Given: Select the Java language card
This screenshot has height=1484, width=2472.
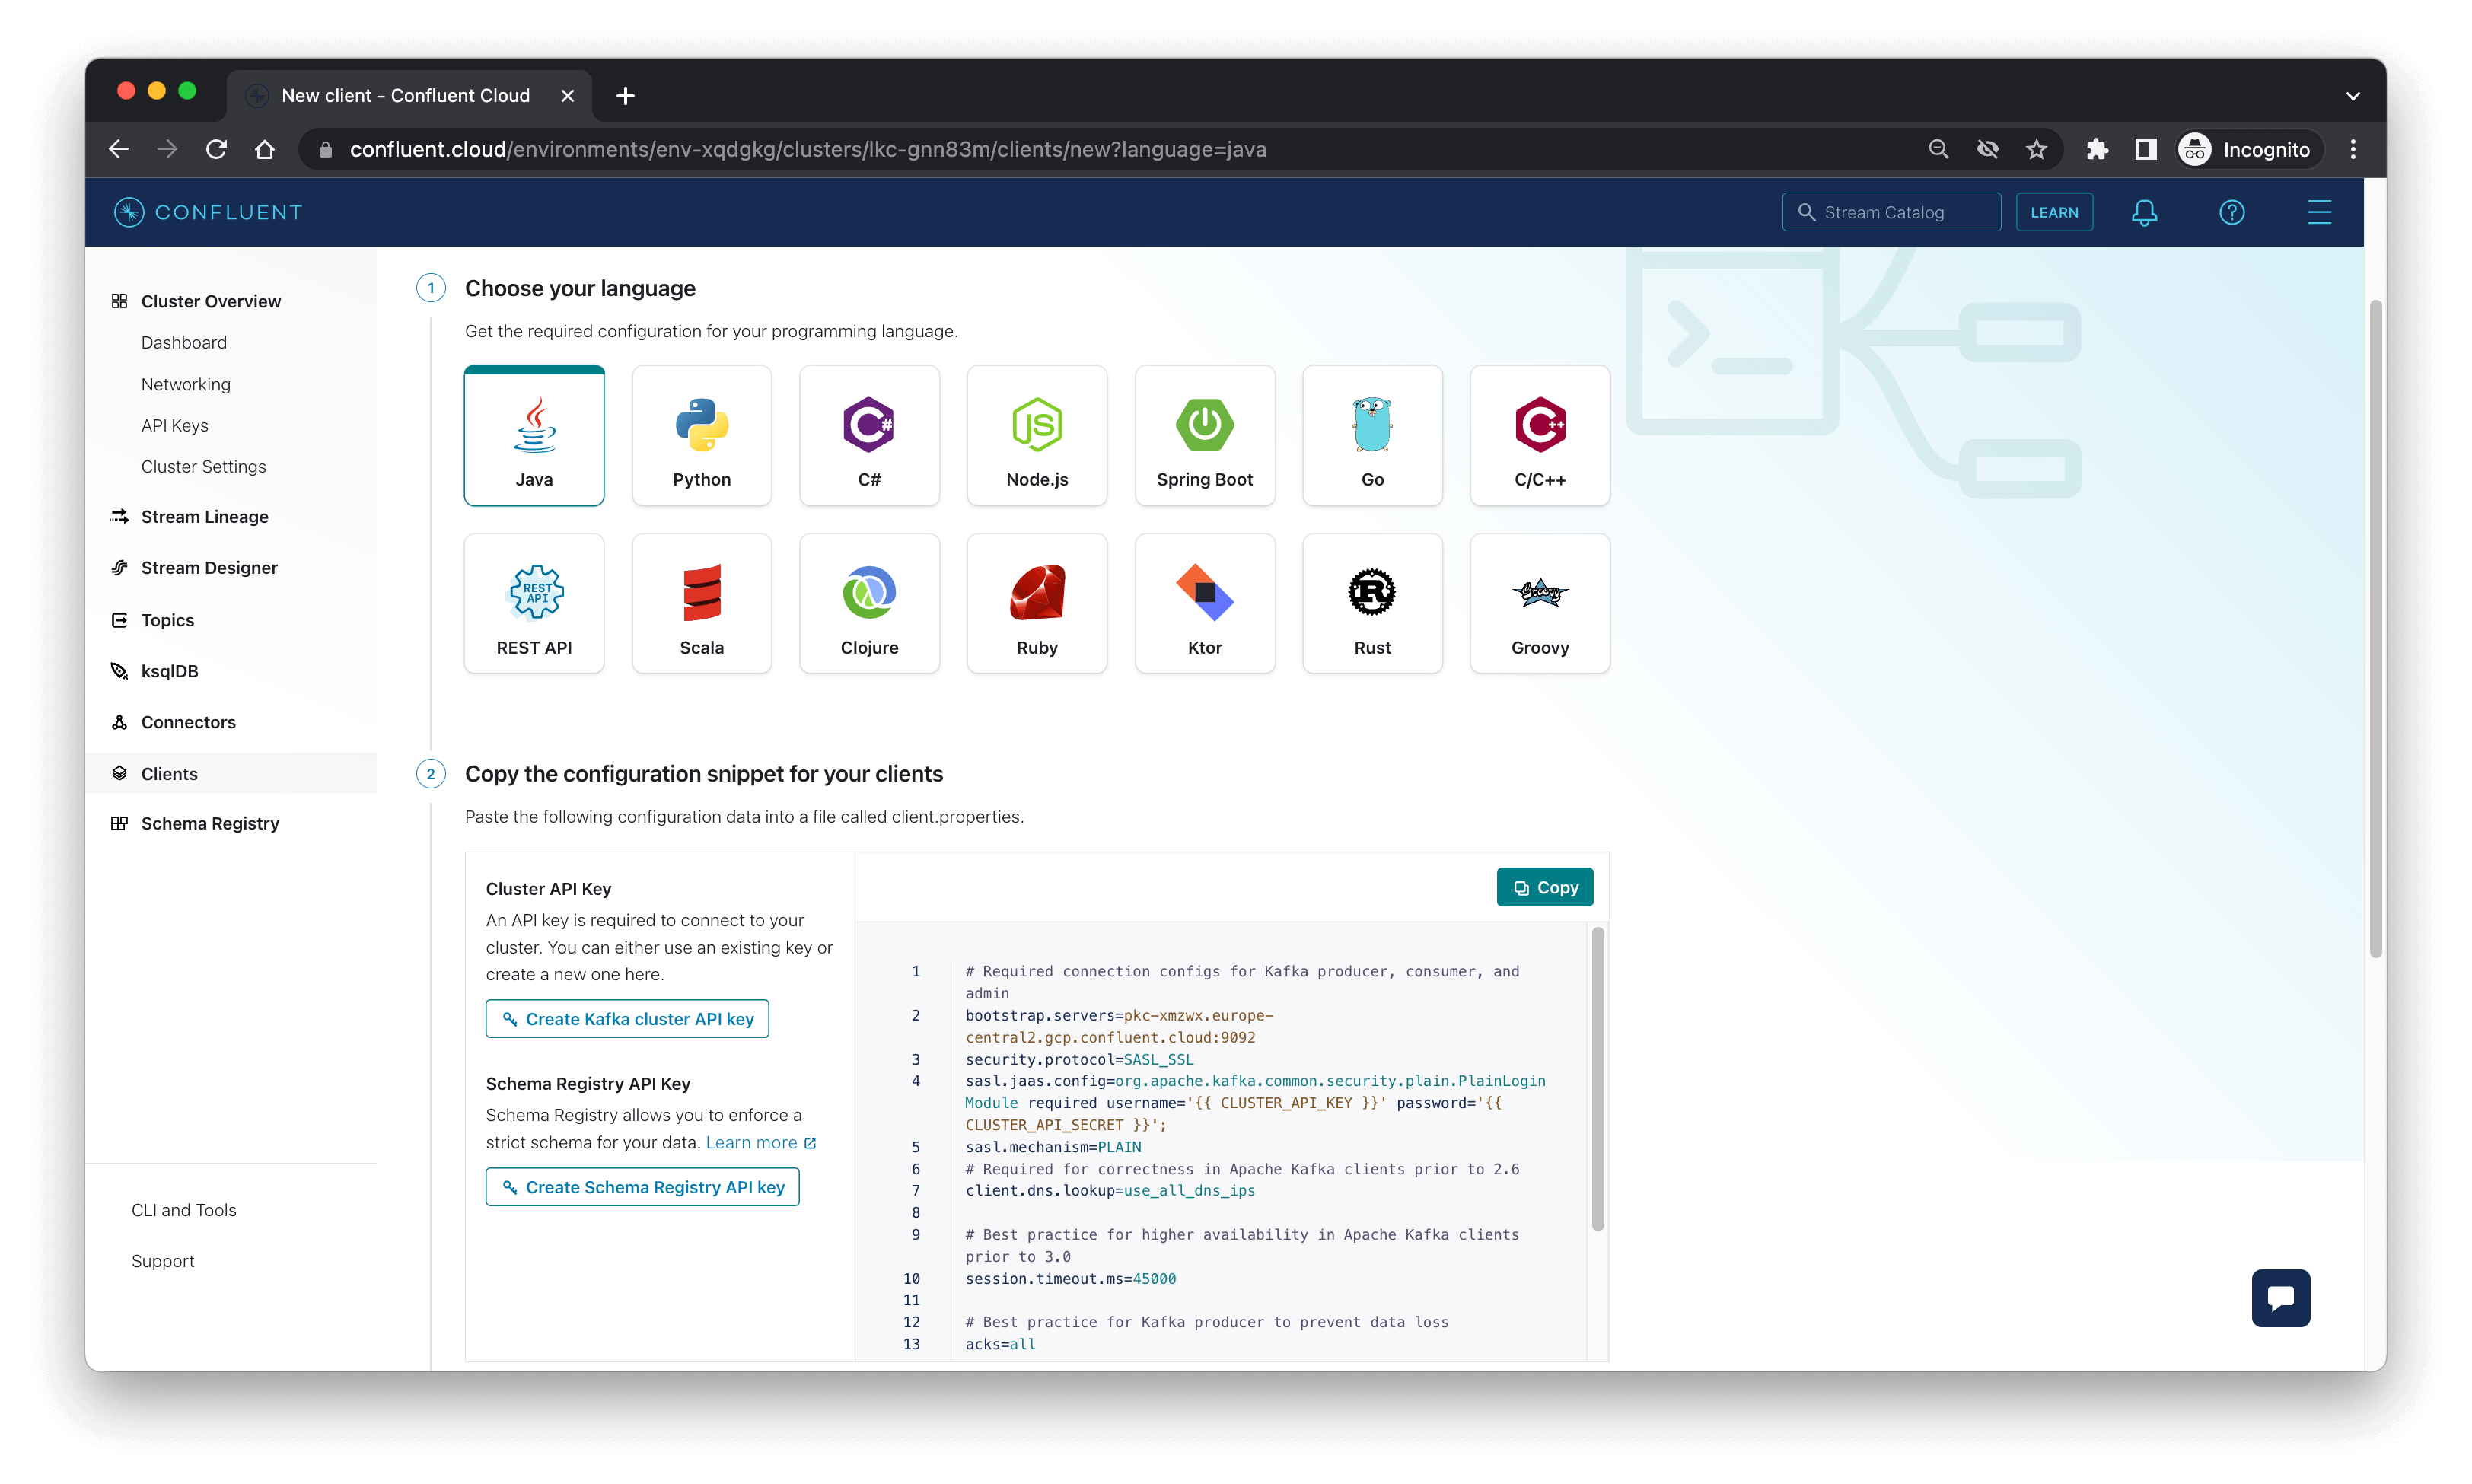Looking at the screenshot, I should 534,435.
